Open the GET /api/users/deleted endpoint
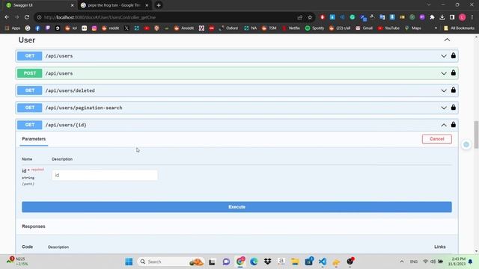Screen dimensions: 479x269 [237, 90]
